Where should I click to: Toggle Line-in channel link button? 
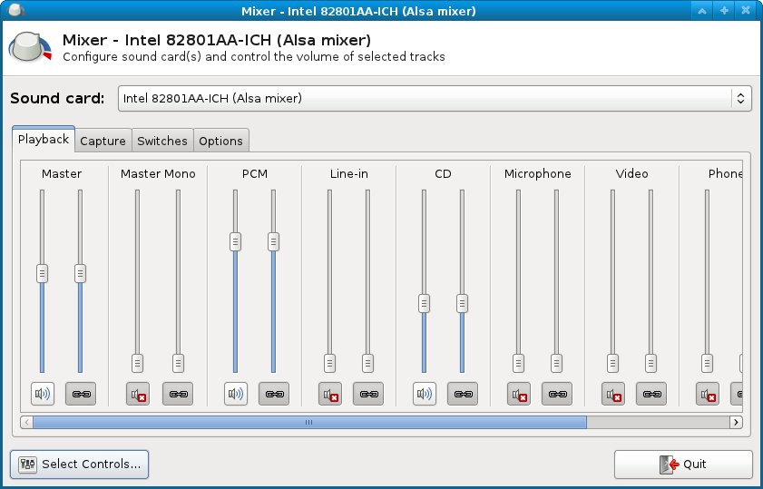[x=368, y=394]
